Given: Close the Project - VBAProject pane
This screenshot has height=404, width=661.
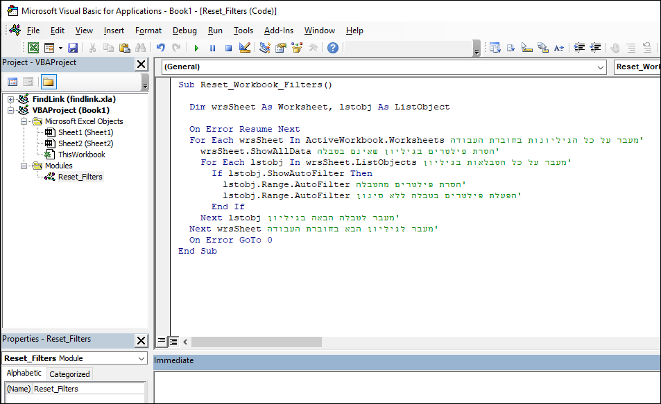Looking at the screenshot, I should click(x=141, y=64).
